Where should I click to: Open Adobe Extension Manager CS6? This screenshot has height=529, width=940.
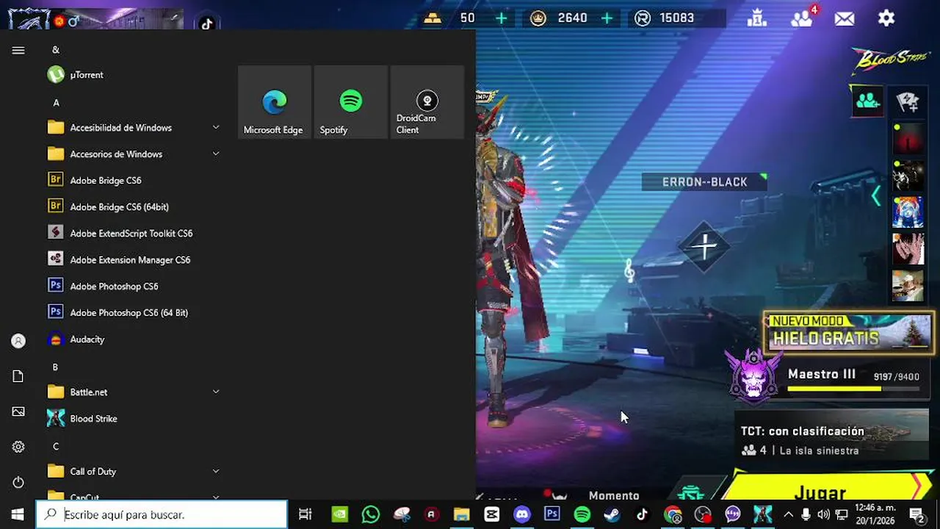click(132, 260)
